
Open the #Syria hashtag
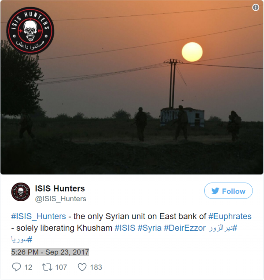coord(150,228)
